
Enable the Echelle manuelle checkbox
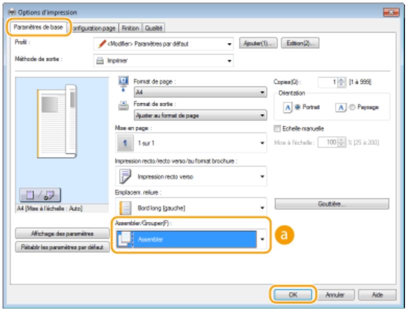[x=277, y=129]
